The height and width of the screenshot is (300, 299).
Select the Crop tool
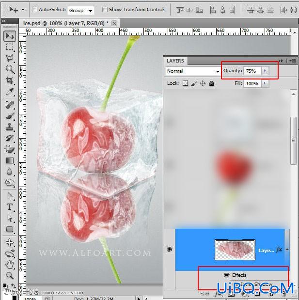click(x=10, y=80)
